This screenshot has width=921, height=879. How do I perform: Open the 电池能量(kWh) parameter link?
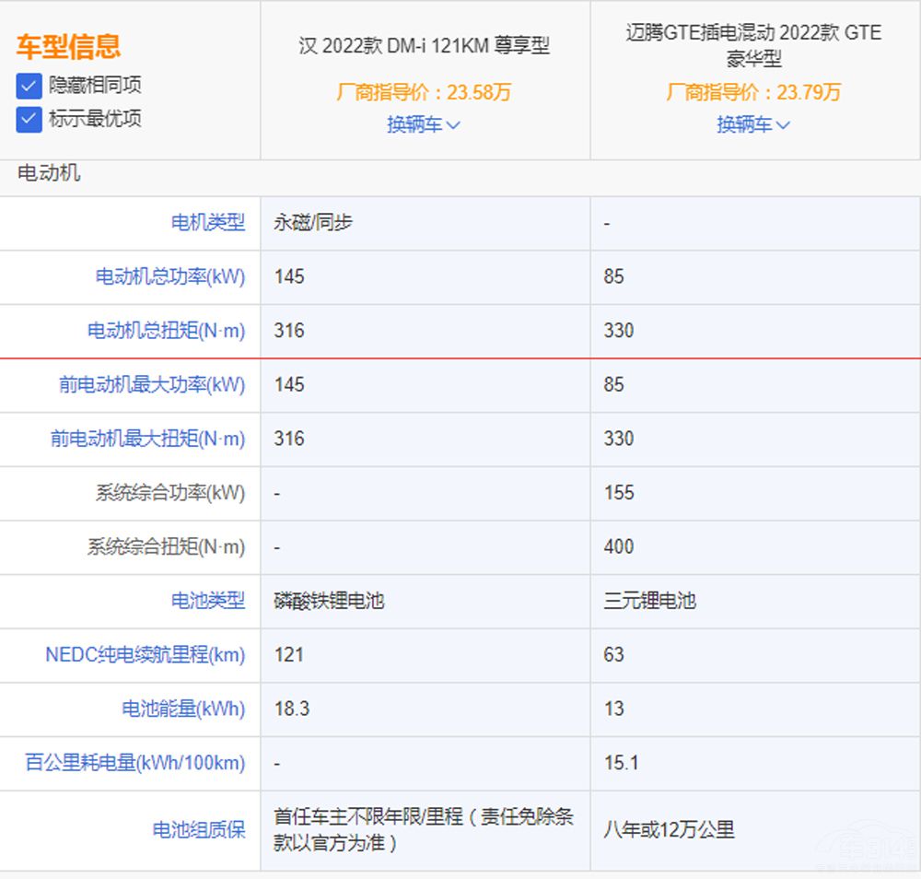point(184,709)
